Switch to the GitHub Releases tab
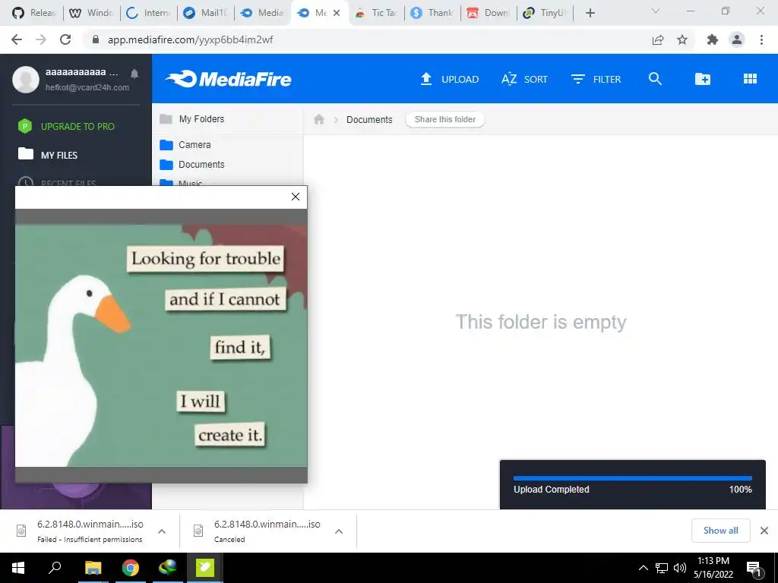The width and height of the screenshot is (778, 583). (x=33, y=13)
